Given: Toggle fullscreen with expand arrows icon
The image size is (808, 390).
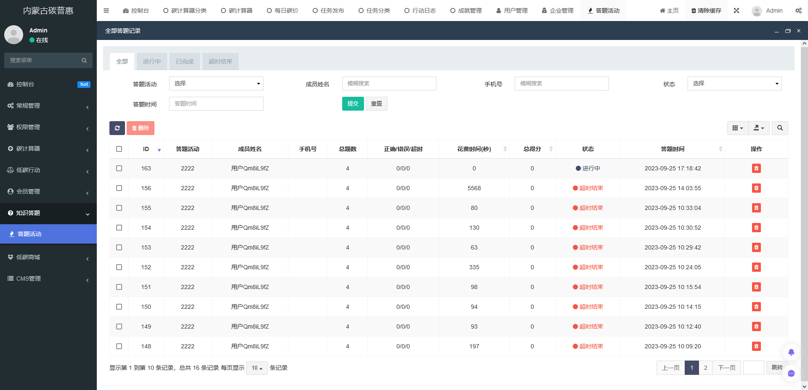Looking at the screenshot, I should [x=736, y=11].
